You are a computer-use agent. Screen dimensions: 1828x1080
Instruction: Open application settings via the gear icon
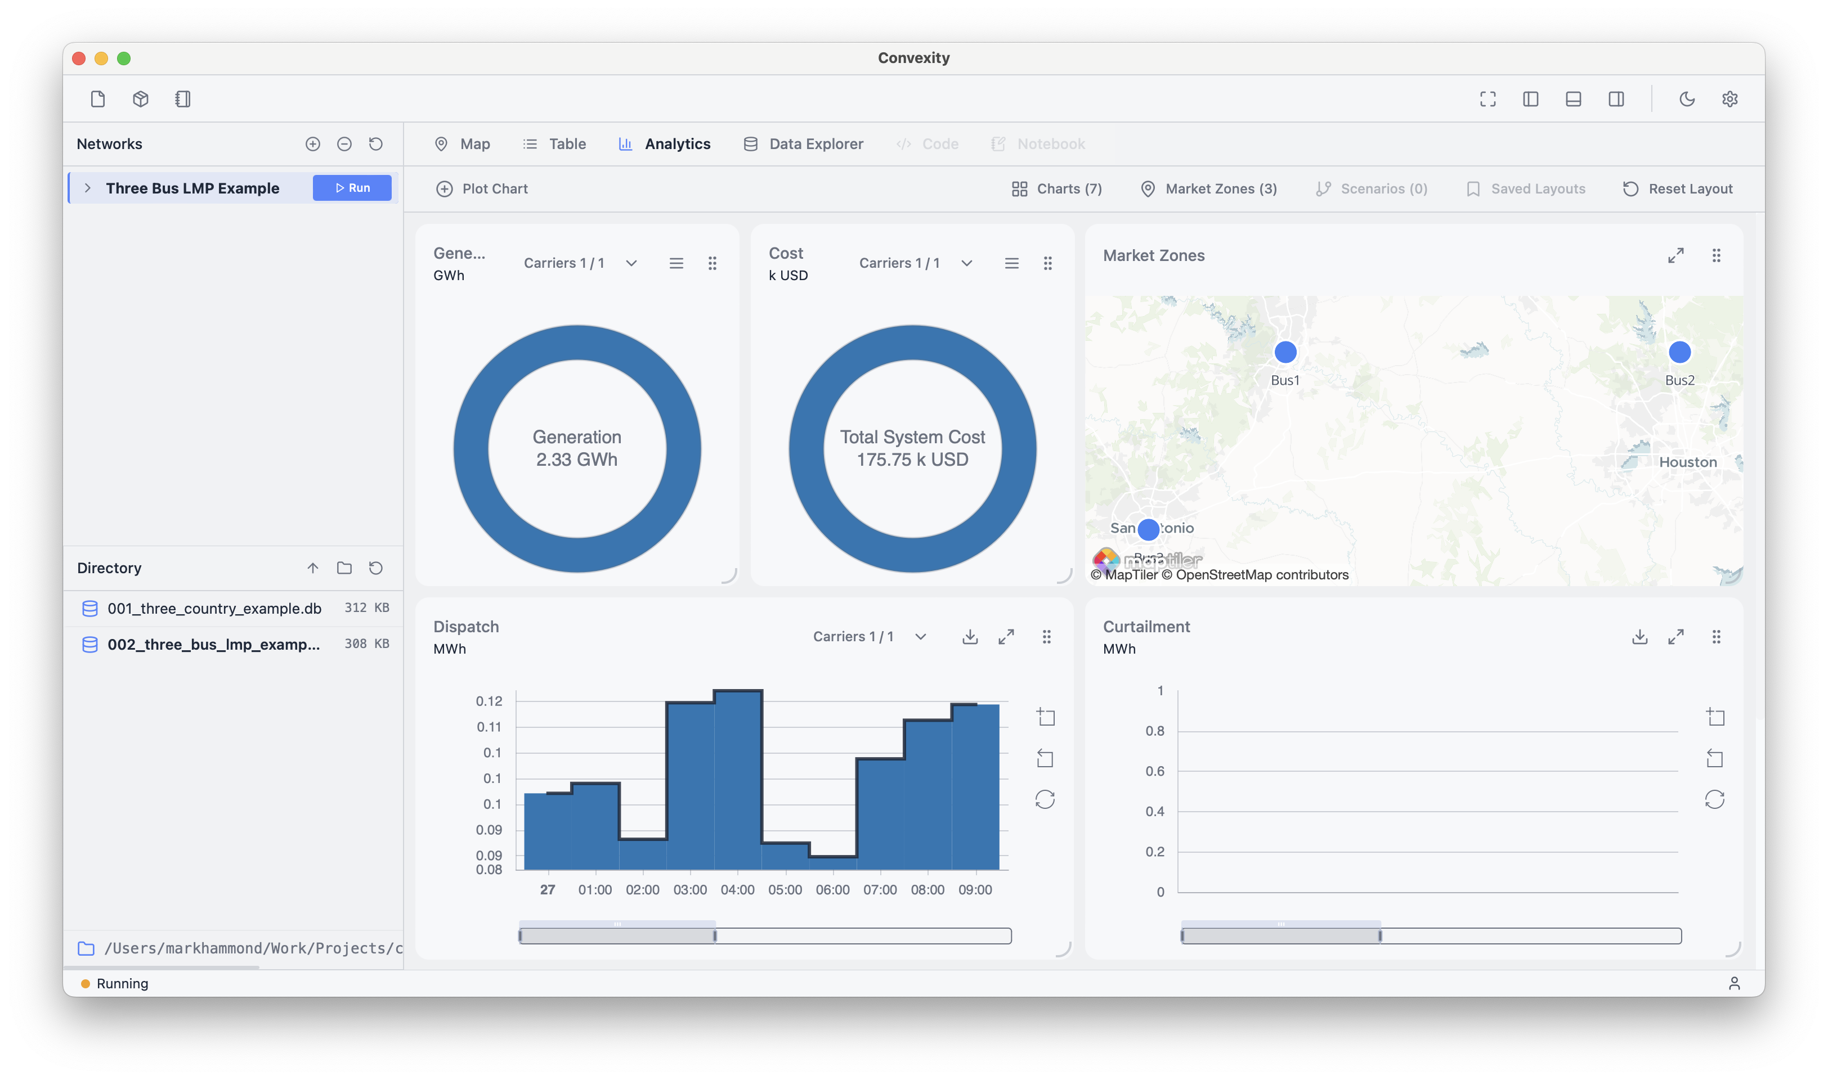(1731, 99)
